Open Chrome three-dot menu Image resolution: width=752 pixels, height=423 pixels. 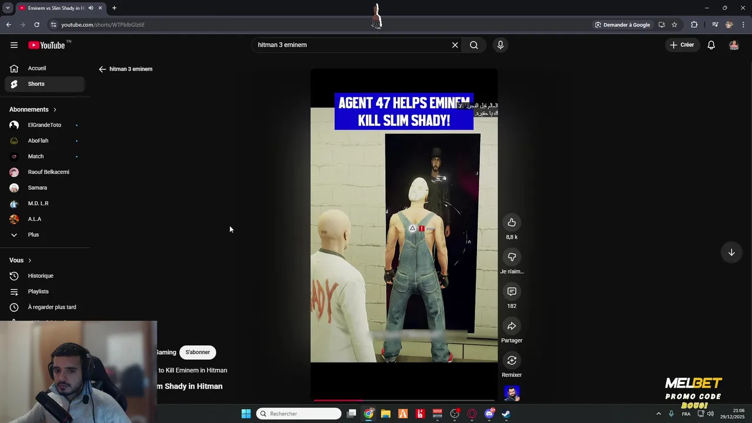tap(744, 25)
